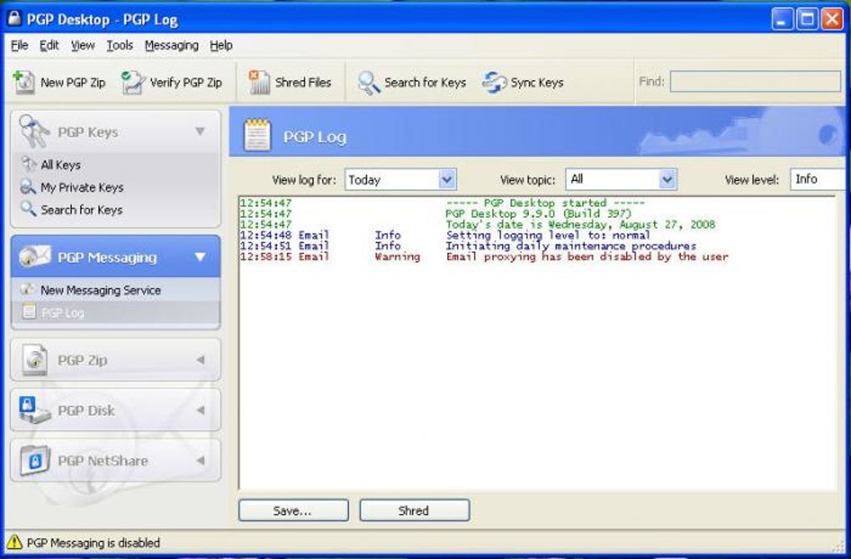851x559 pixels.
Task: Click the PGP Zip panel title
Action: click(82, 360)
